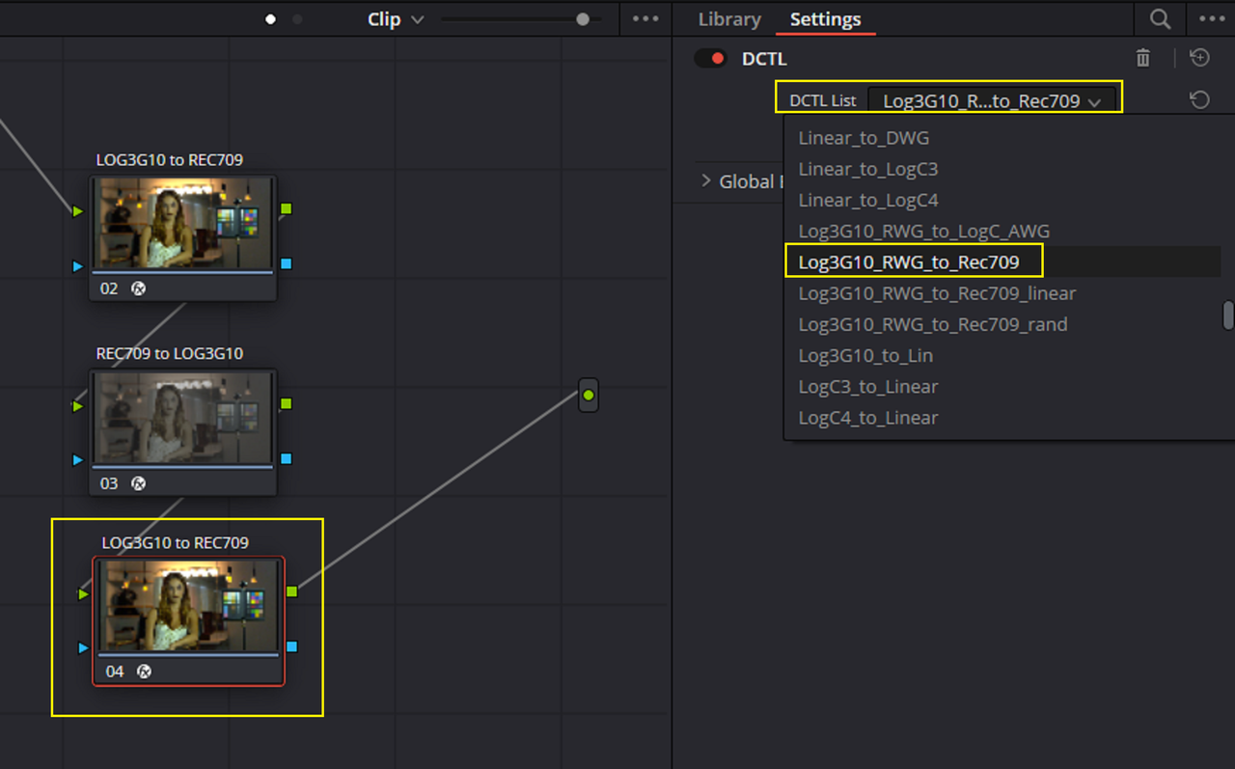Image resolution: width=1235 pixels, height=769 pixels.
Task: Open the DCTL List dropdown
Action: tap(992, 100)
